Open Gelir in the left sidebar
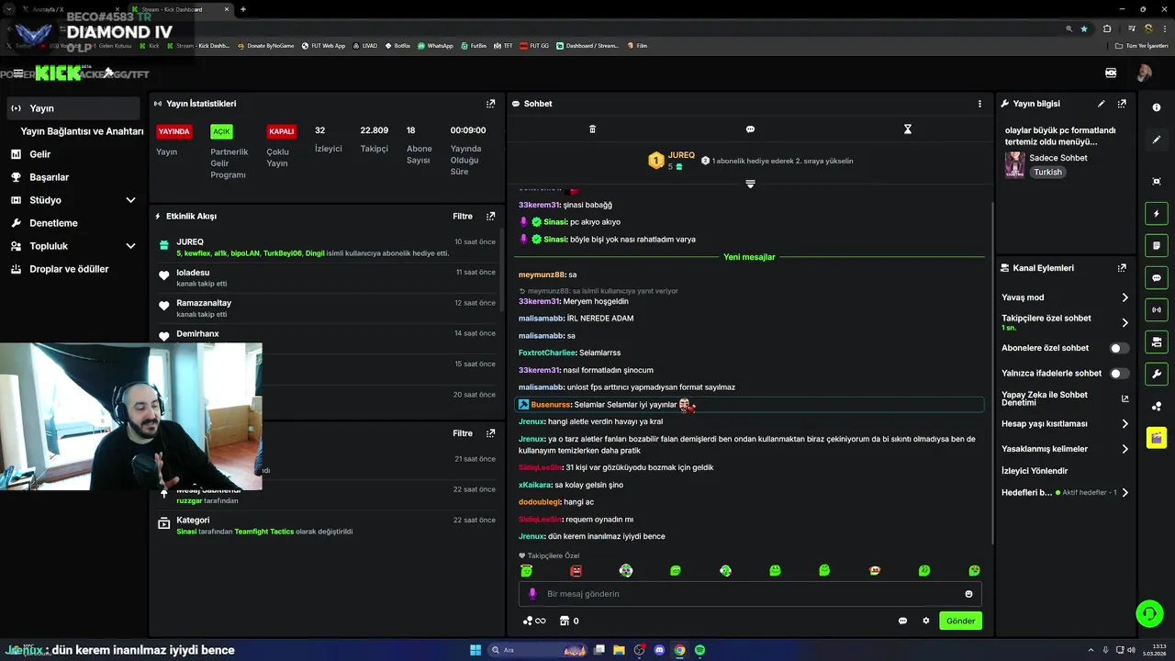 (x=74, y=154)
